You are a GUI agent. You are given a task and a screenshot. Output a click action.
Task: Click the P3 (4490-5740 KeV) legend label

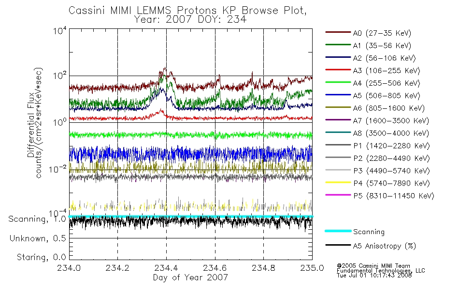click(391, 171)
